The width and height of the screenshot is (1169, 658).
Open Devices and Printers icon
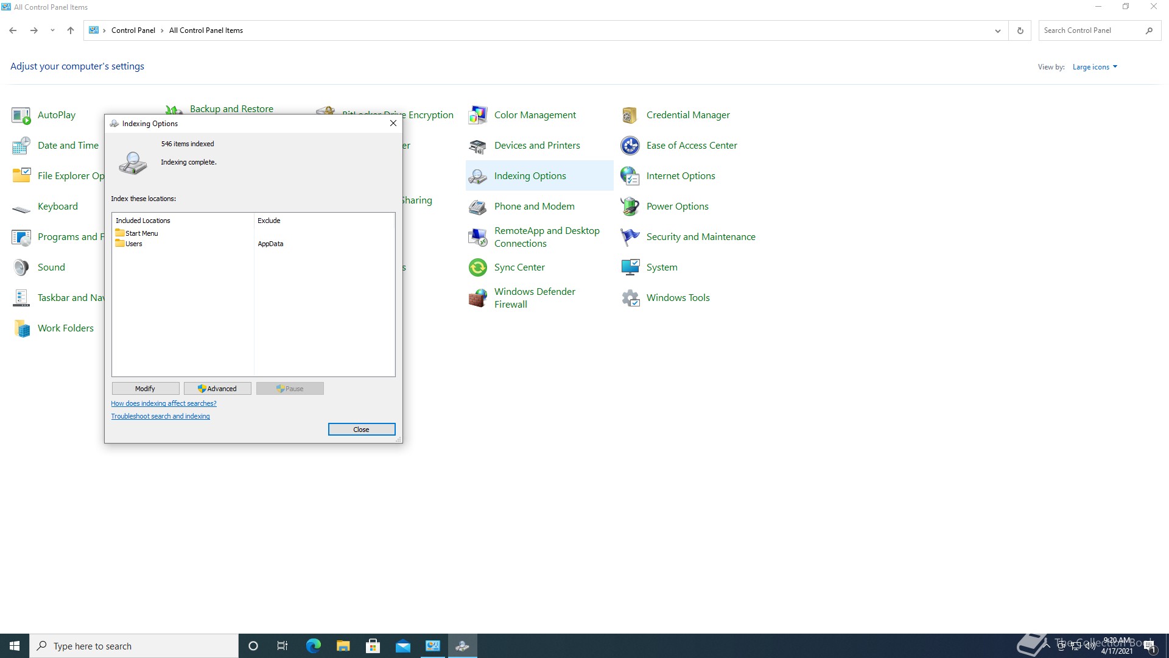478,146
